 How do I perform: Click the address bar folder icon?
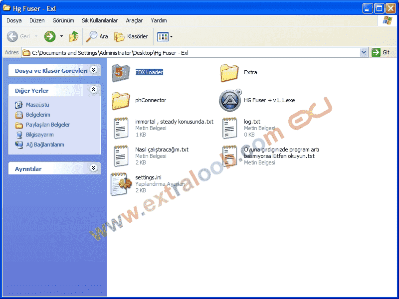[26, 53]
